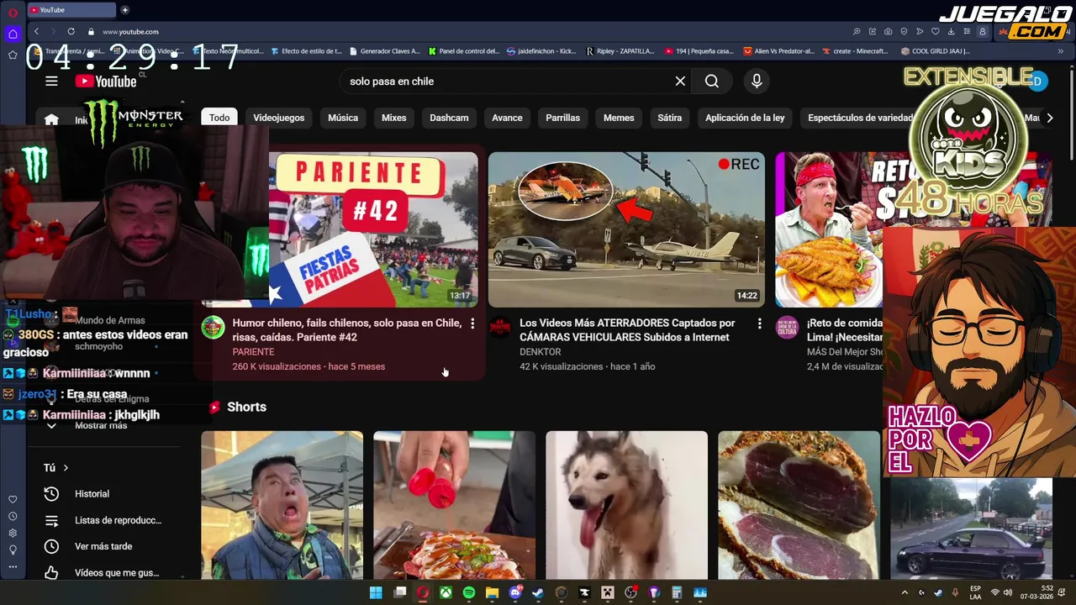Open 'Humor chileno, fails chilenos' video title

coord(347,330)
